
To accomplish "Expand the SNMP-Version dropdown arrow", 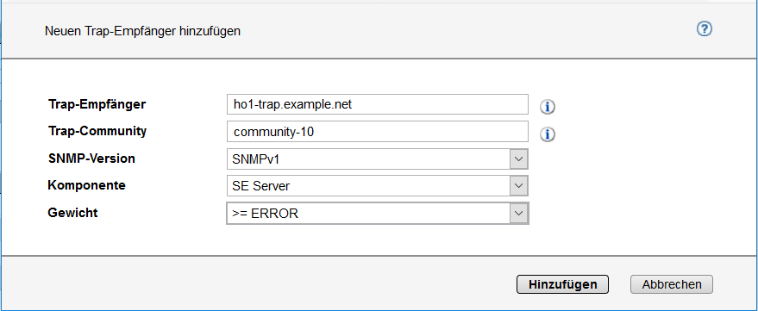I will (518, 159).
